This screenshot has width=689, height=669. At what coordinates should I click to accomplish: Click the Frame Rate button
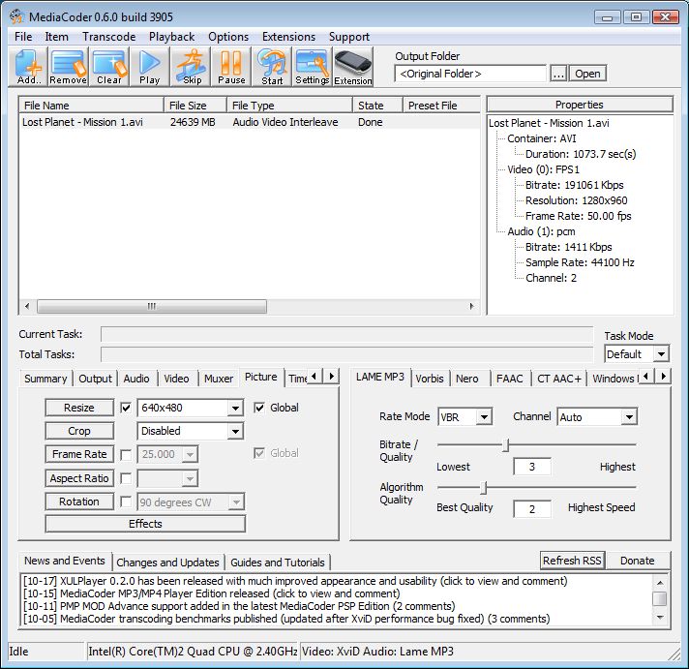click(79, 454)
